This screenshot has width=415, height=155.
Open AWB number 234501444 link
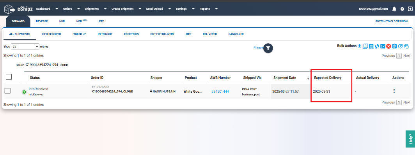tap(220, 92)
